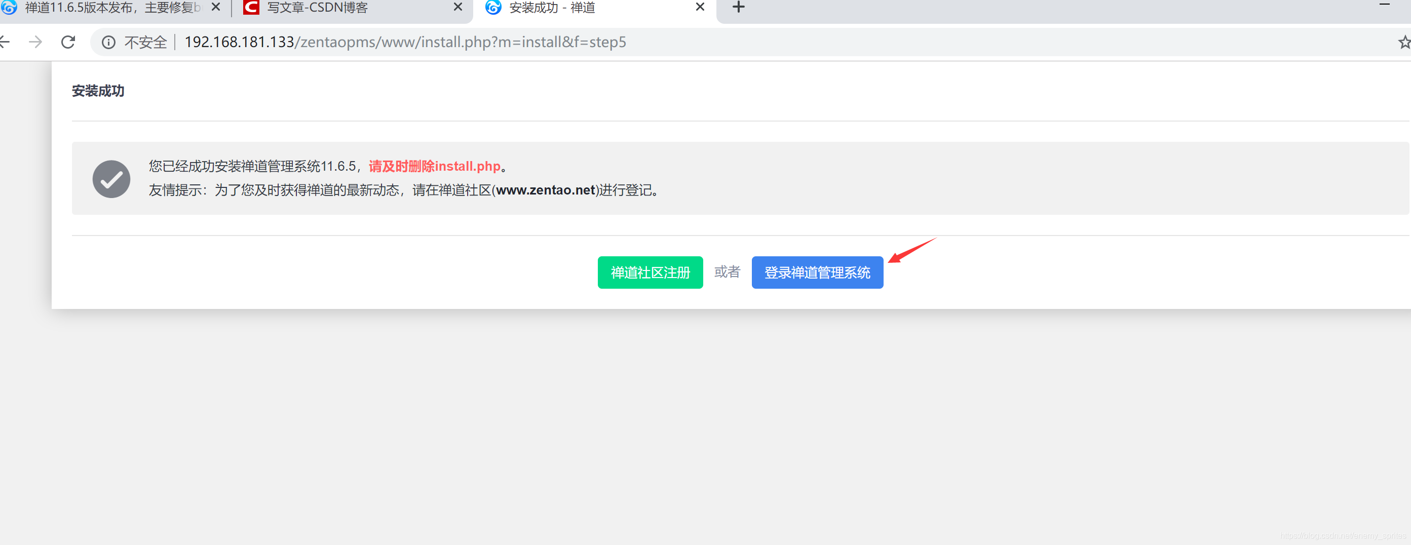The image size is (1411, 545).
Task: Click the www.zentao.net text
Action: click(545, 190)
